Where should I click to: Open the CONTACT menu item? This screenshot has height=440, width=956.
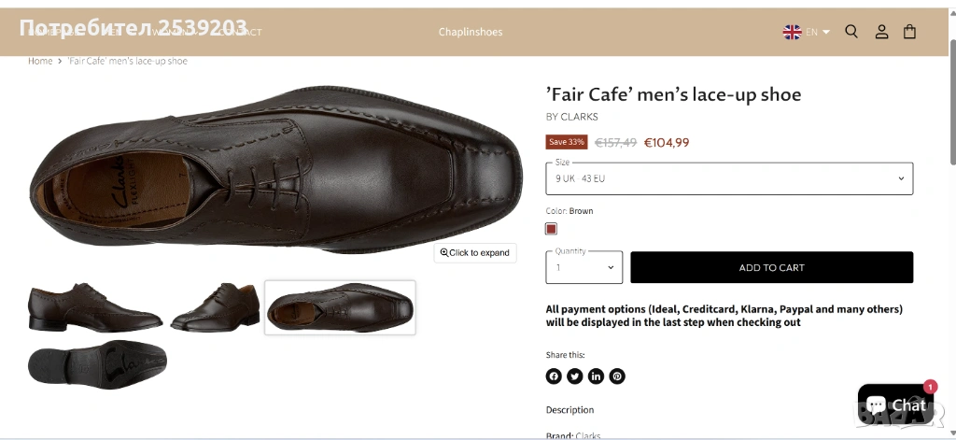tap(237, 32)
